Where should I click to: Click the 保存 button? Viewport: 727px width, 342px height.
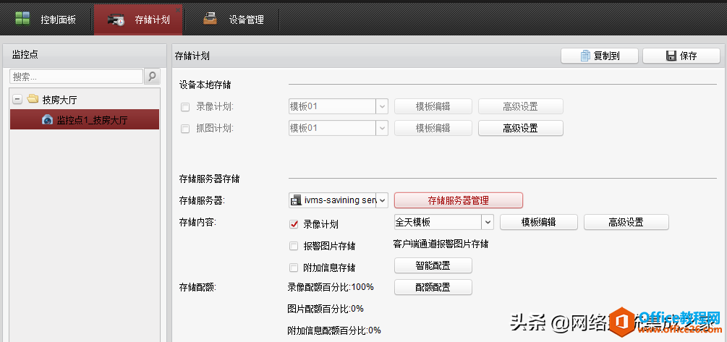point(681,56)
